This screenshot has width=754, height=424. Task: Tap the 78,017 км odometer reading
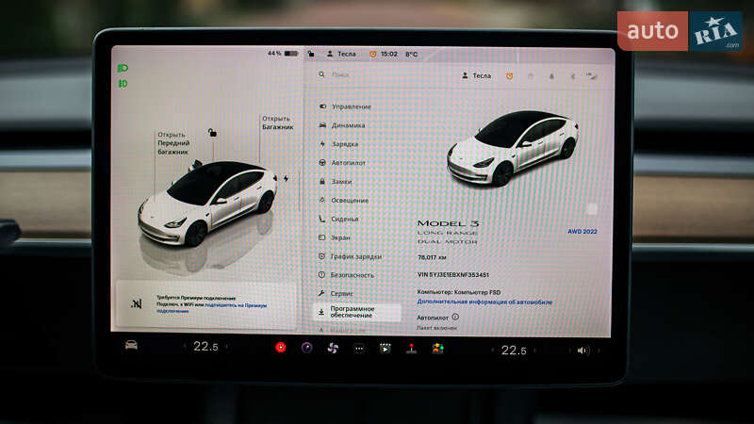pos(432,257)
